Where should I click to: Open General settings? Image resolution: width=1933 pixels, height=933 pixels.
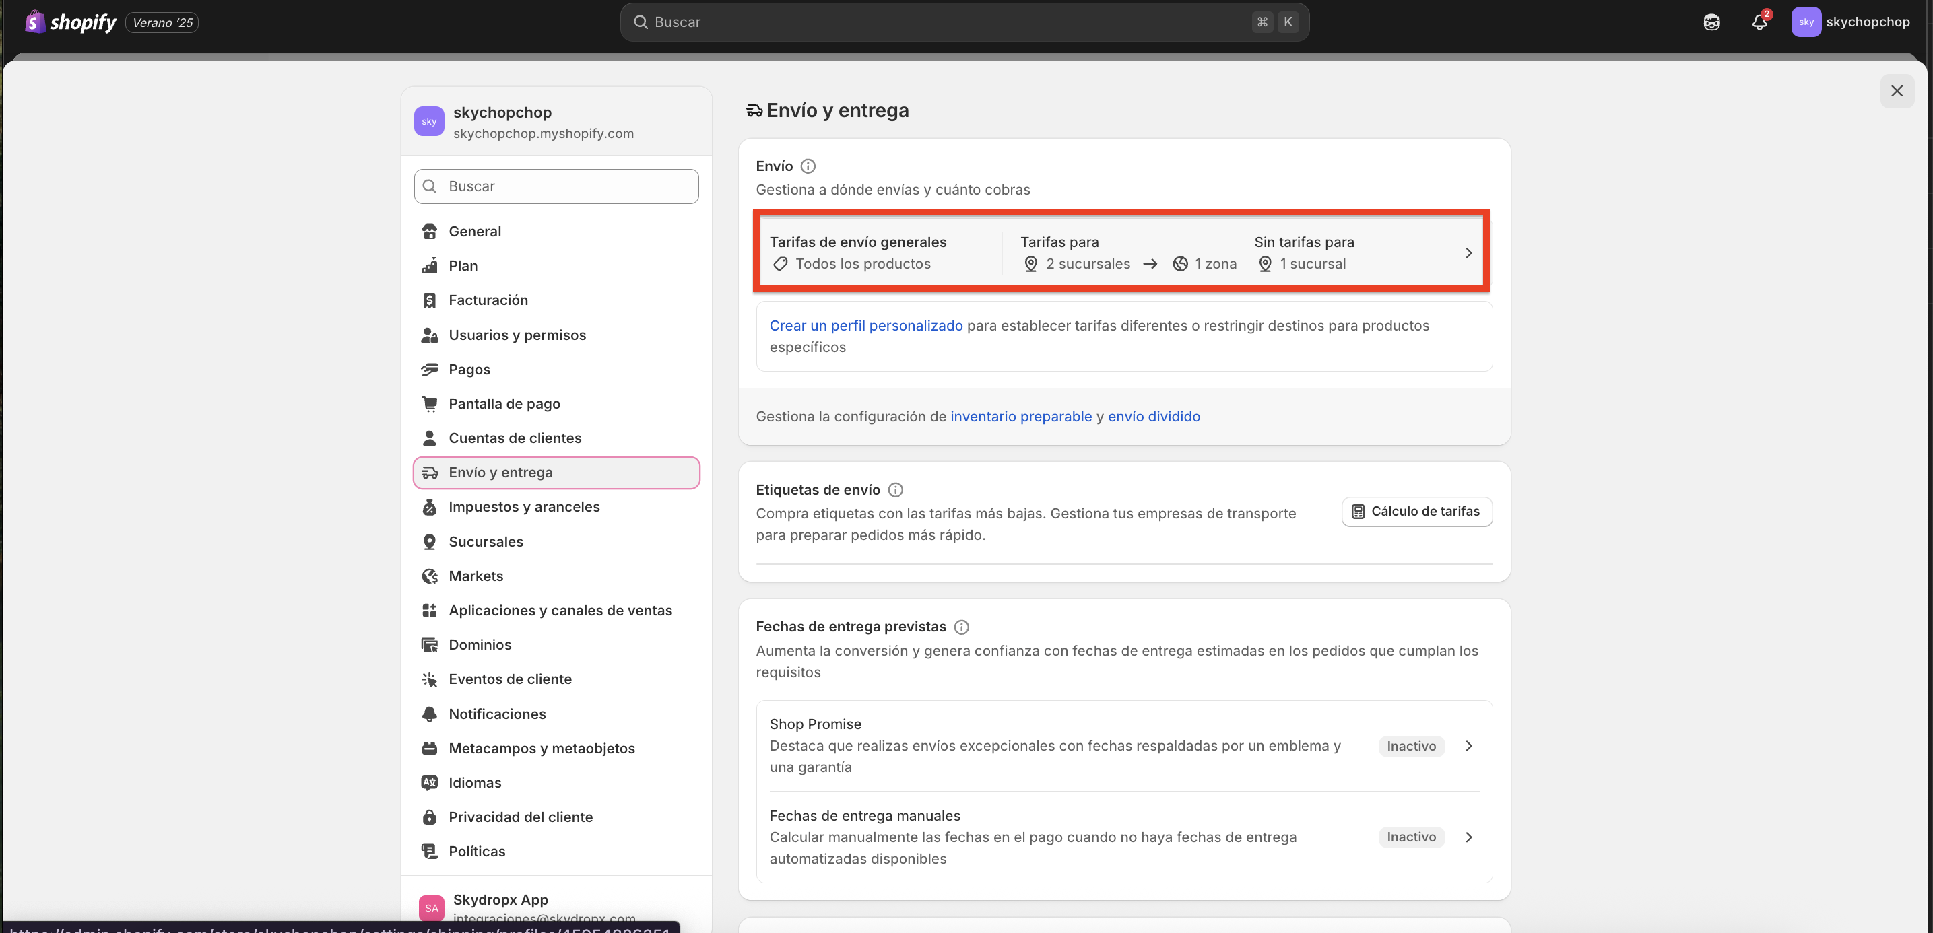pos(556,231)
